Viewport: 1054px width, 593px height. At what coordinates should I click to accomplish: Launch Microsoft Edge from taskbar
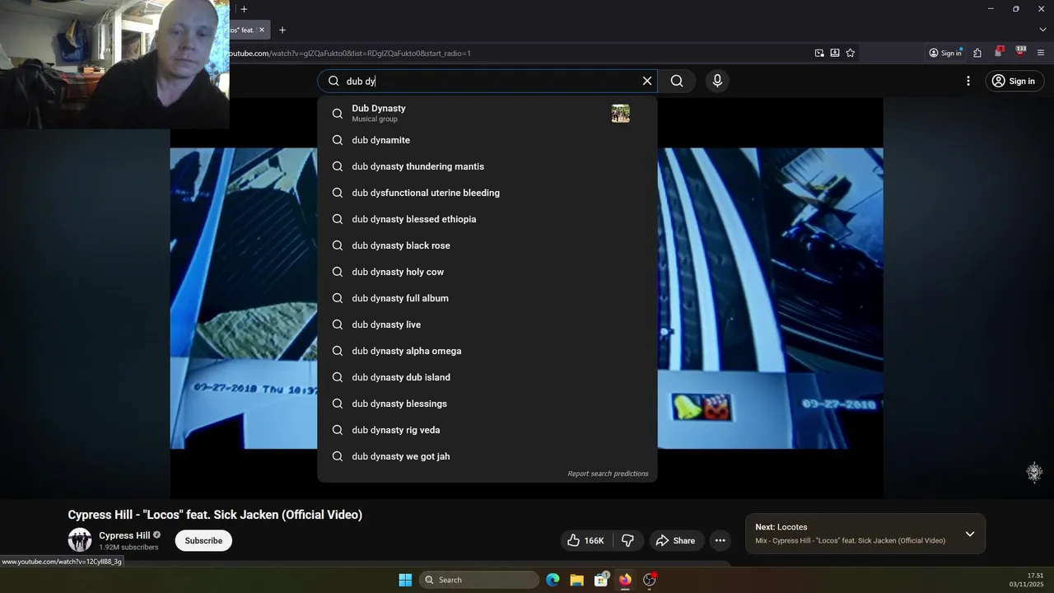[553, 580]
